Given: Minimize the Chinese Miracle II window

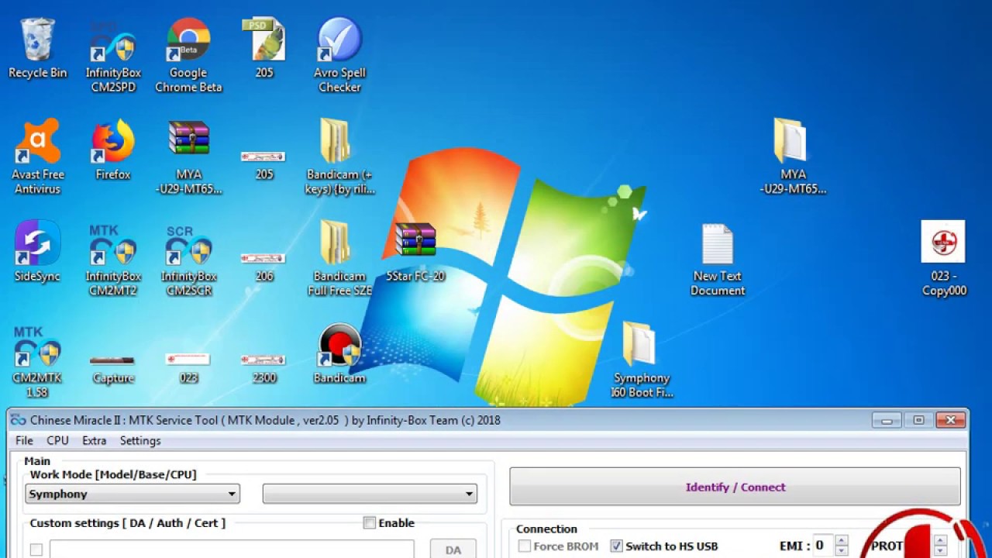Looking at the screenshot, I should [887, 420].
